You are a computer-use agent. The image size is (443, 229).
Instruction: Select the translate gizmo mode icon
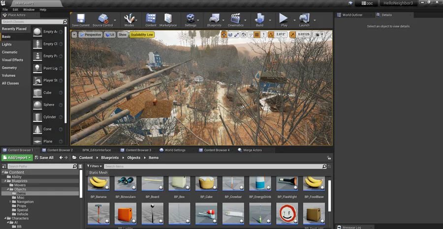tap(224, 35)
